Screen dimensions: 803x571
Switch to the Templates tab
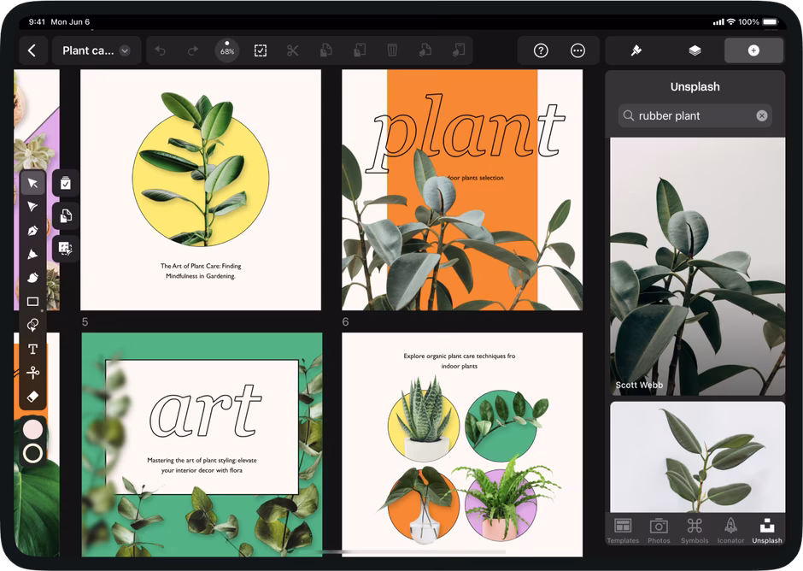point(623,530)
